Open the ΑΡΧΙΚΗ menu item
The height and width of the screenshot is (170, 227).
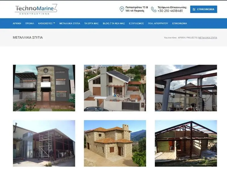coord(17,24)
